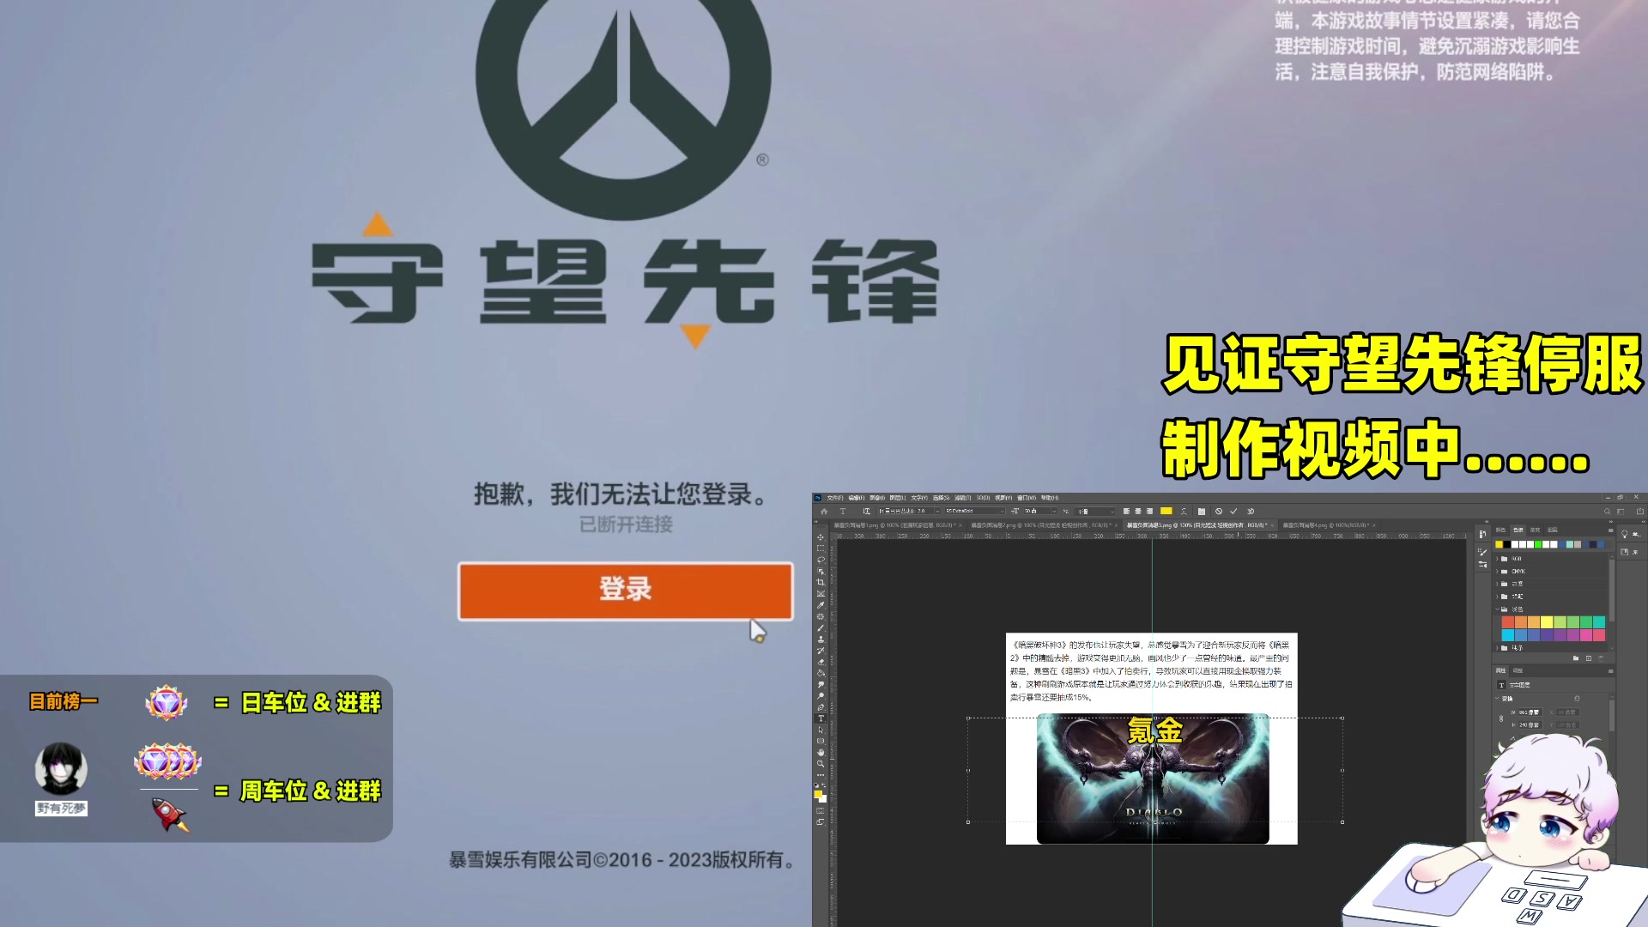
Task: Open the 编辑(E) Edit menu
Action: 857,498
